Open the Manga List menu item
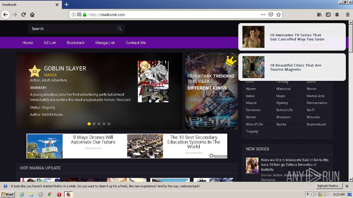353x198 pixels. (x=105, y=43)
